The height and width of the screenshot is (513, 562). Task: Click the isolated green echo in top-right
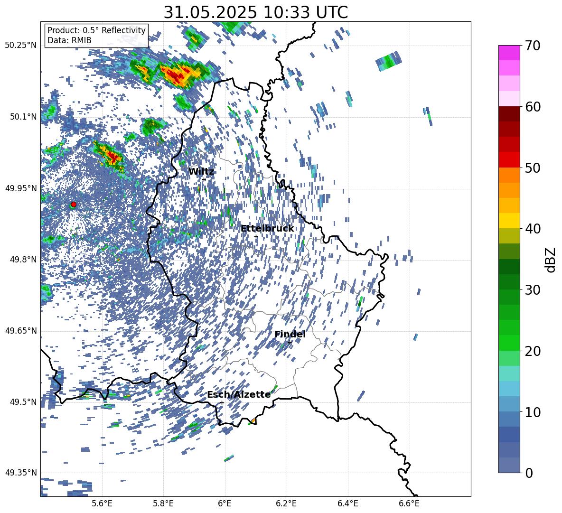[389, 61]
